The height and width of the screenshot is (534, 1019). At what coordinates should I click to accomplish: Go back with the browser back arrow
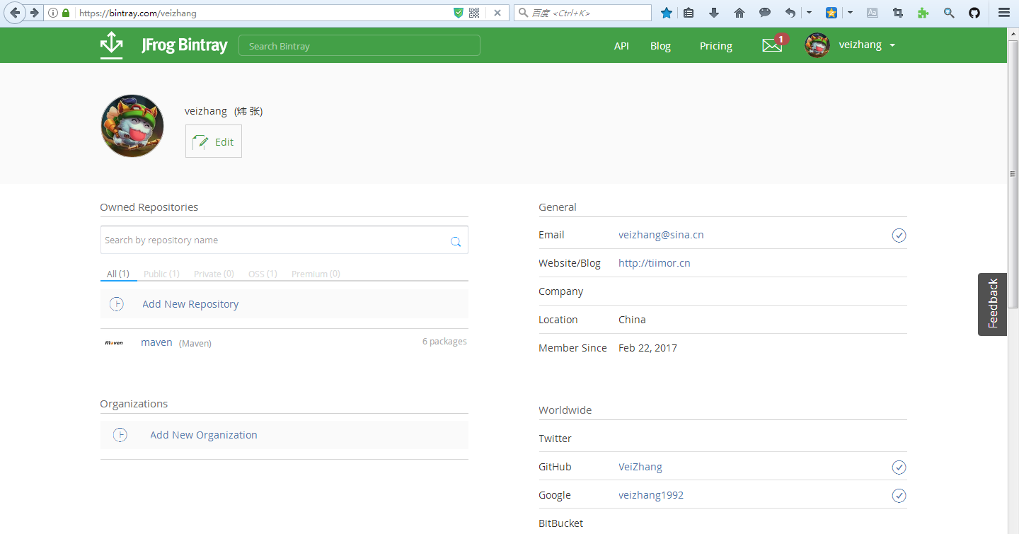click(15, 13)
